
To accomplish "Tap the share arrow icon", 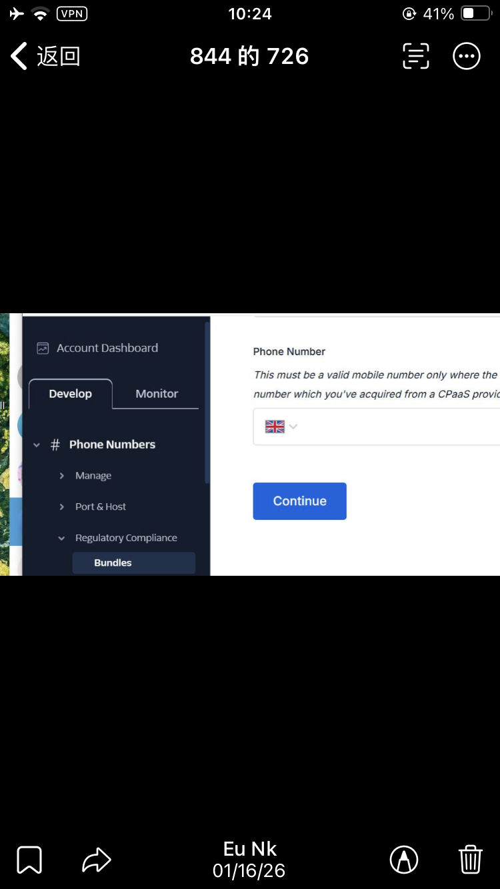I will coord(96,860).
